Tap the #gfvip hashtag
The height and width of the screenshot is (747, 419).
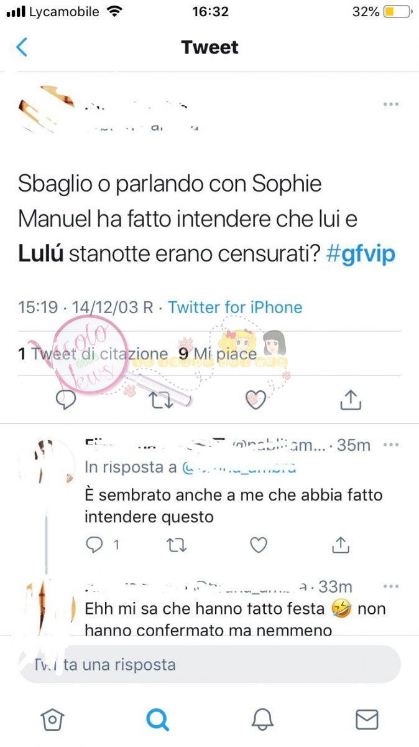coord(361,255)
